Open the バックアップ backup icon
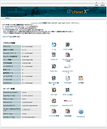The width and height of the screenshot is (107, 129). pyautogui.click(x=54, y=55)
